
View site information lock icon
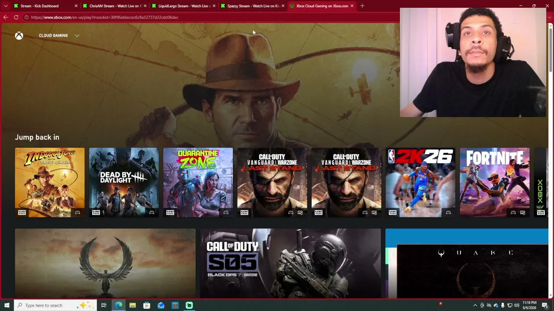tap(26, 17)
